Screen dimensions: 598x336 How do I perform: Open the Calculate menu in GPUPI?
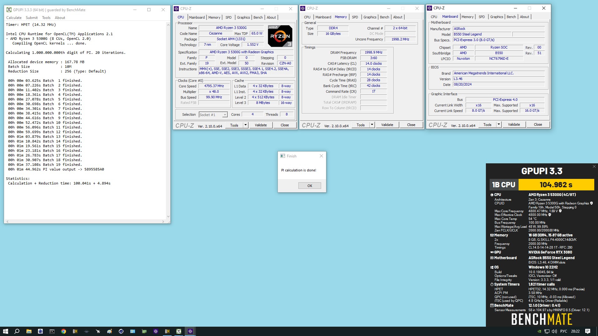[14, 18]
